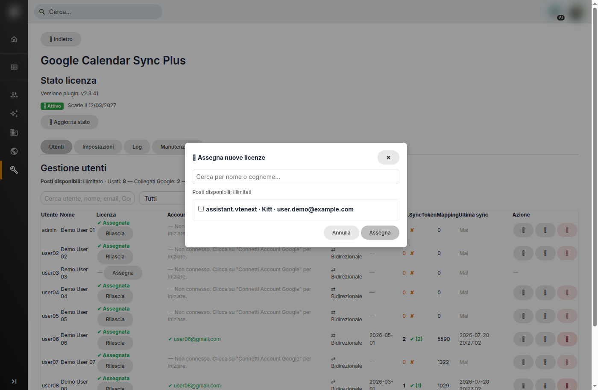The height and width of the screenshot is (390, 598).
Task: Click the first grey action button for user04
Action: [523, 293]
